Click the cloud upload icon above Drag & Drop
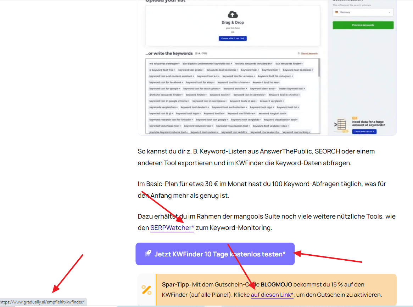The width and height of the screenshot is (413, 307). [233, 14]
